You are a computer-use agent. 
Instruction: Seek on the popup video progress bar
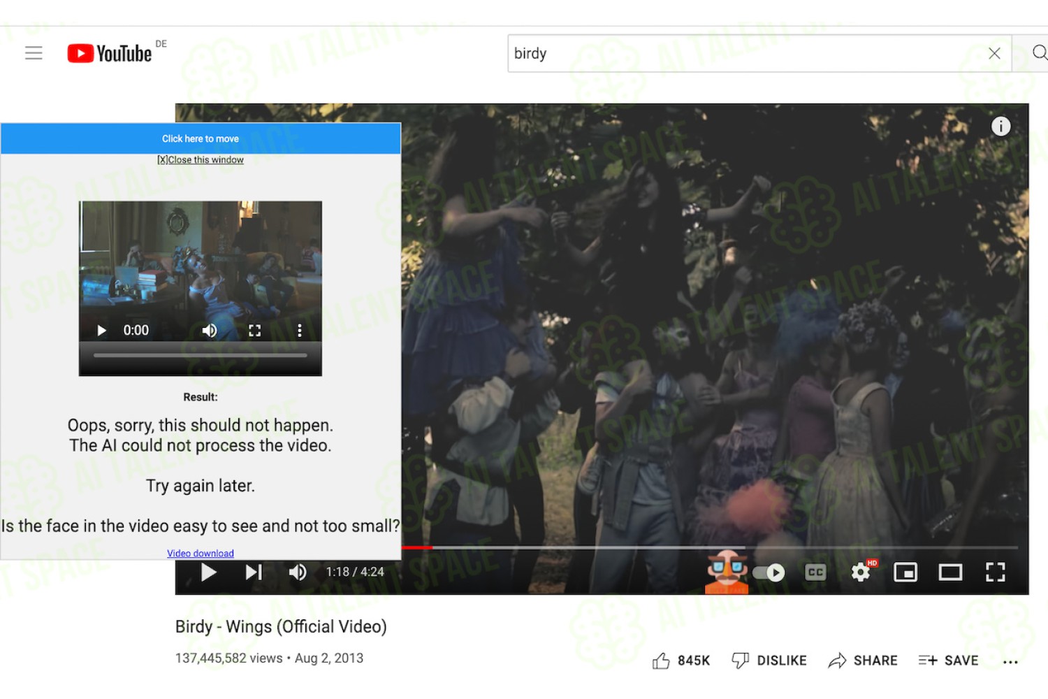tap(201, 355)
